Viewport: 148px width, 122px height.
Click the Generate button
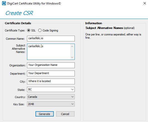coord(44,114)
